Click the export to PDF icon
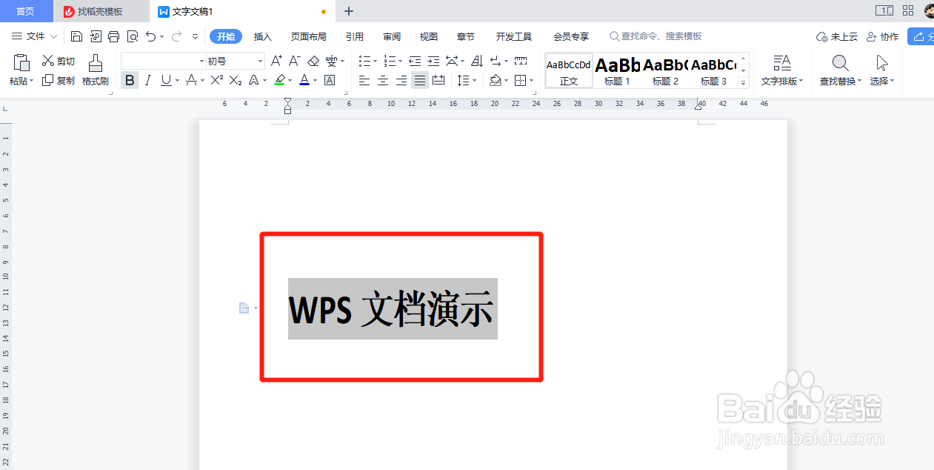This screenshot has width=934, height=470. pos(96,36)
